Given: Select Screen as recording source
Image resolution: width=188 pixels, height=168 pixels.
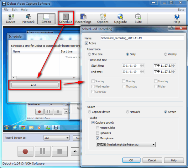Looking at the screenshot, I should pos(165,112).
